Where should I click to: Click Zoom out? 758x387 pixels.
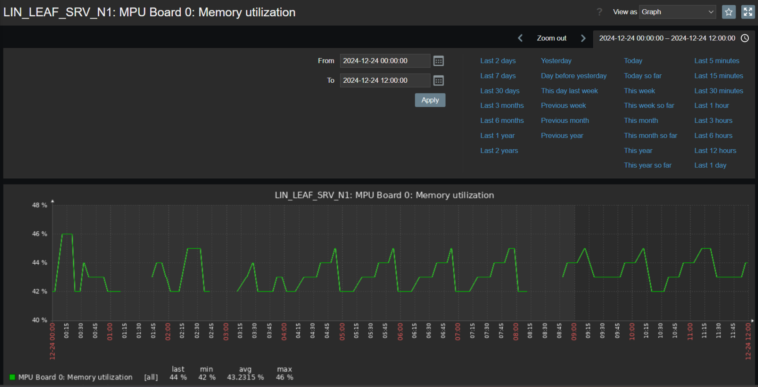pos(551,38)
